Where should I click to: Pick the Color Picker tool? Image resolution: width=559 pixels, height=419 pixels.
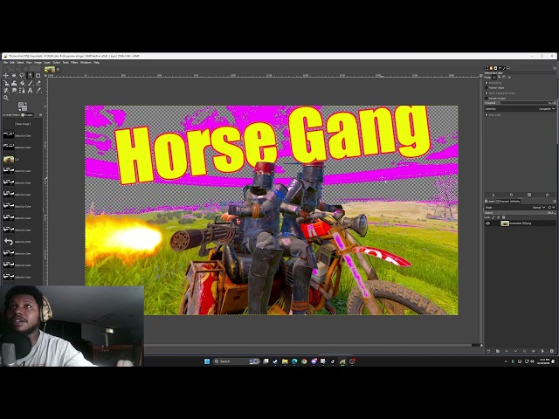38,91
